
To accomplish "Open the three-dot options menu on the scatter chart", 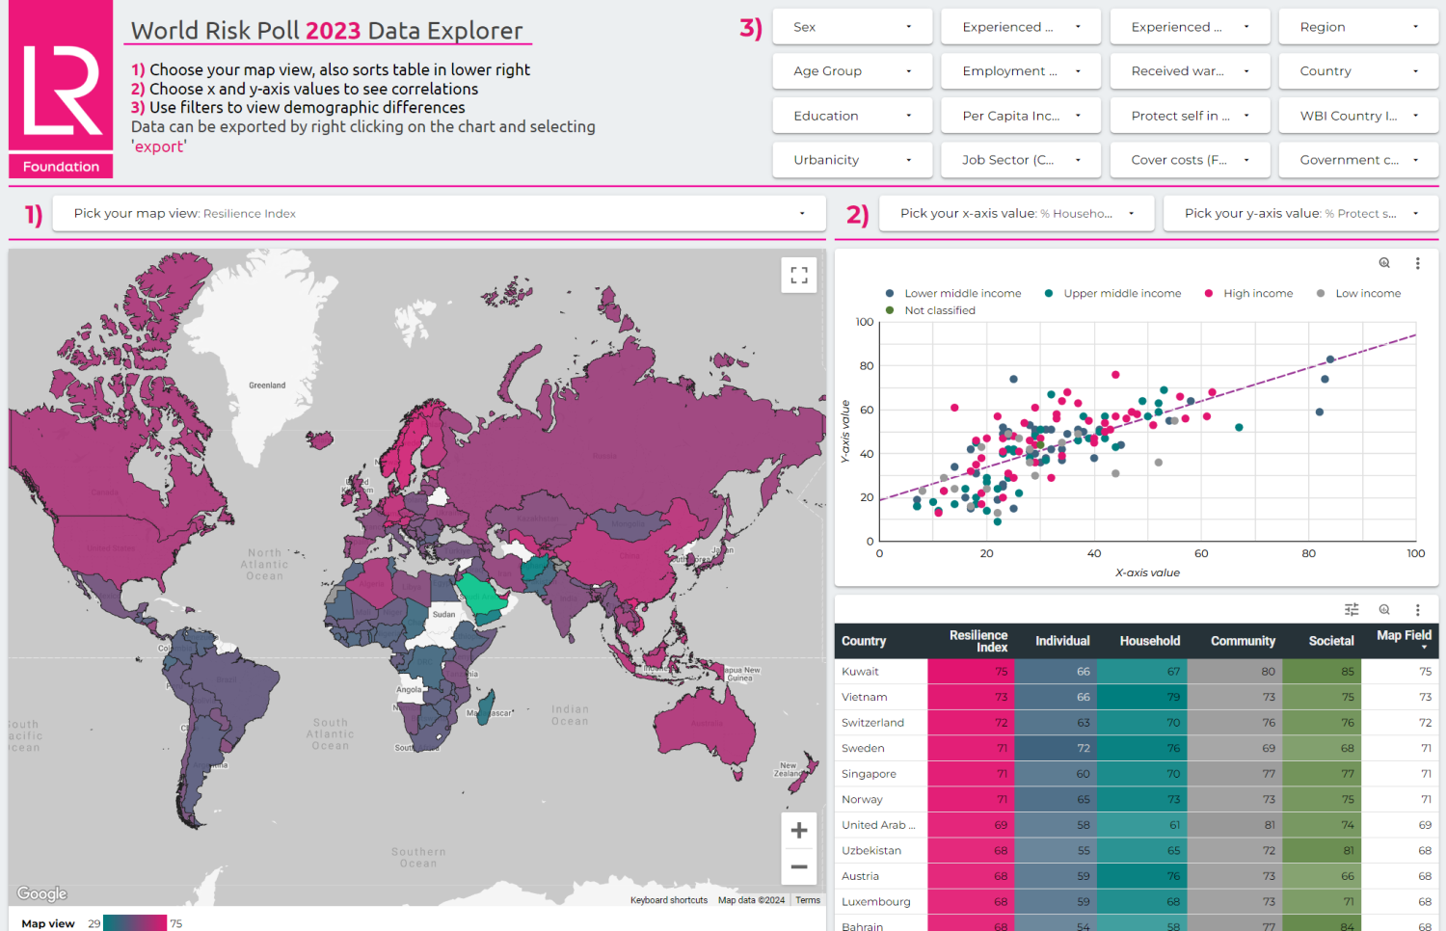I will (1417, 262).
